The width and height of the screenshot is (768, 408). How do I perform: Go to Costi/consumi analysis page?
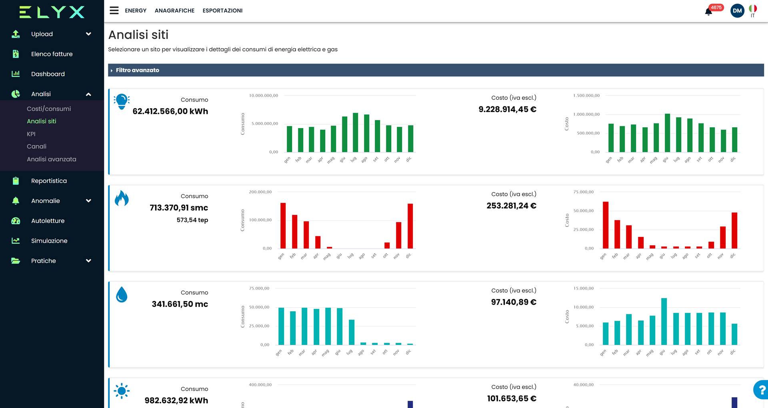[x=49, y=109]
